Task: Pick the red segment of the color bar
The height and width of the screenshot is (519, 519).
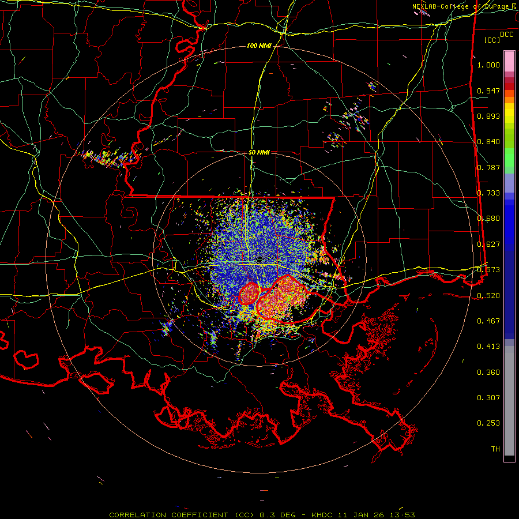Action: pyautogui.click(x=509, y=86)
